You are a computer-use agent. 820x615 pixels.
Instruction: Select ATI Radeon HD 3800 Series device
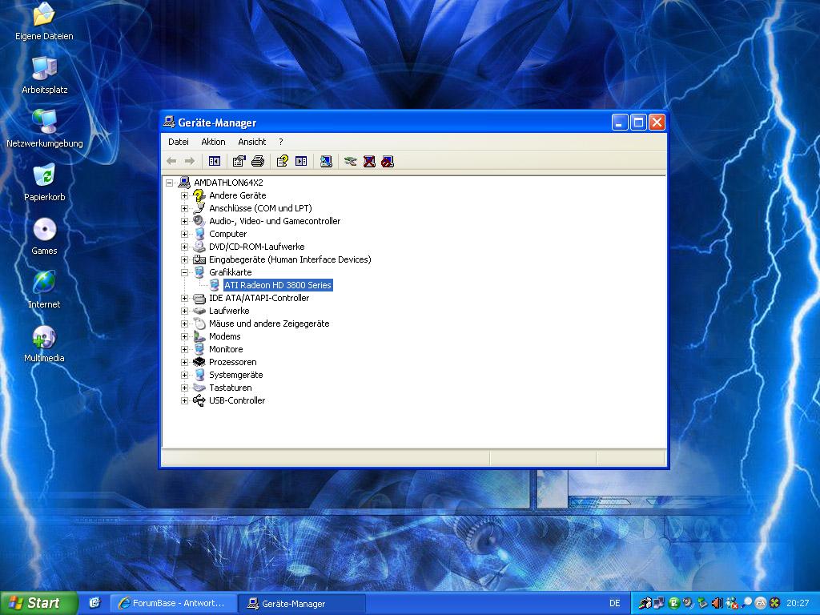tap(278, 285)
